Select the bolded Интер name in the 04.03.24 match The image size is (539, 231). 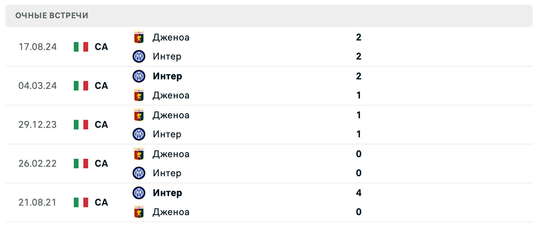[167, 76]
